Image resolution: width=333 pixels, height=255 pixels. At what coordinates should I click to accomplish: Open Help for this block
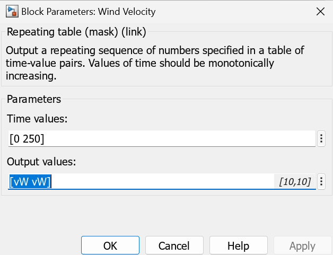pyautogui.click(x=238, y=246)
